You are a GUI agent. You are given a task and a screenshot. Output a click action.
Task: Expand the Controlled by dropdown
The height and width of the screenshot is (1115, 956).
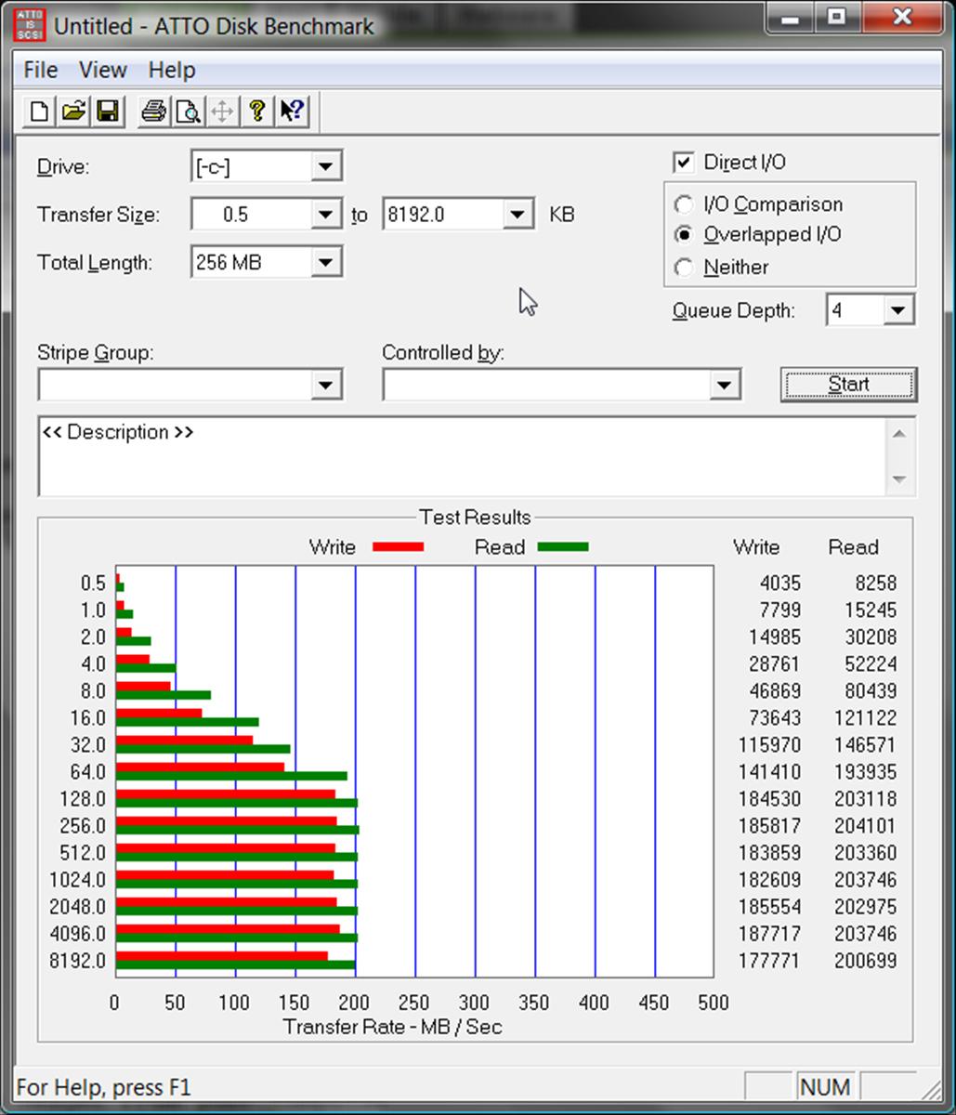pyautogui.click(x=724, y=385)
